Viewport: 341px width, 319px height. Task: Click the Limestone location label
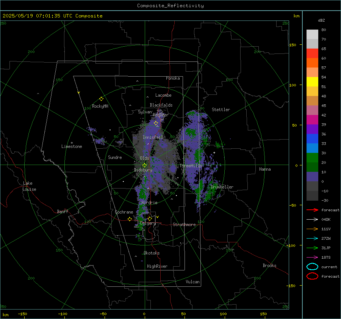(x=72, y=146)
